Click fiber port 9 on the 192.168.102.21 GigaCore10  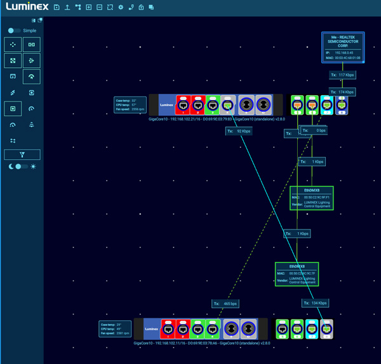[246, 105]
